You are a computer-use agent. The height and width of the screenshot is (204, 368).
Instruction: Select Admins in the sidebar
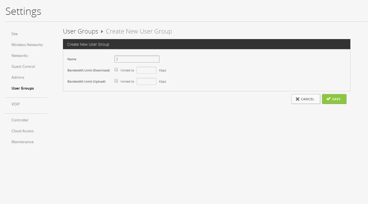[x=18, y=77]
